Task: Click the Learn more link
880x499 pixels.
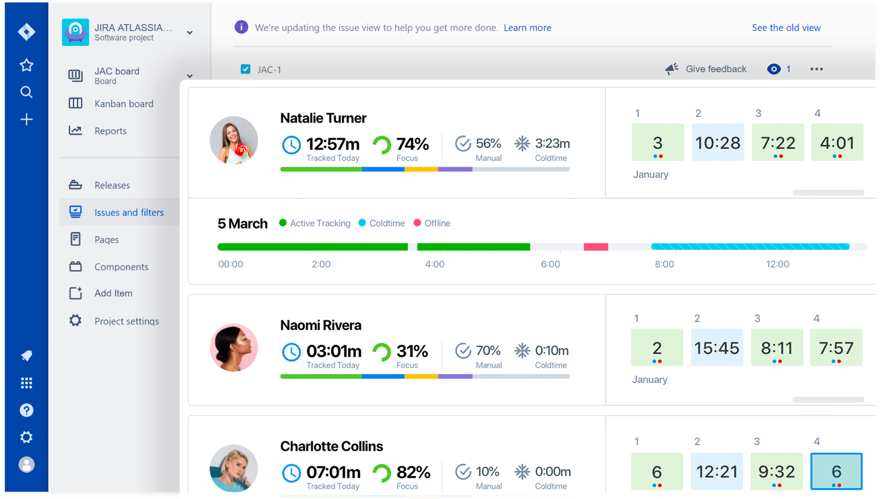Action: click(527, 28)
